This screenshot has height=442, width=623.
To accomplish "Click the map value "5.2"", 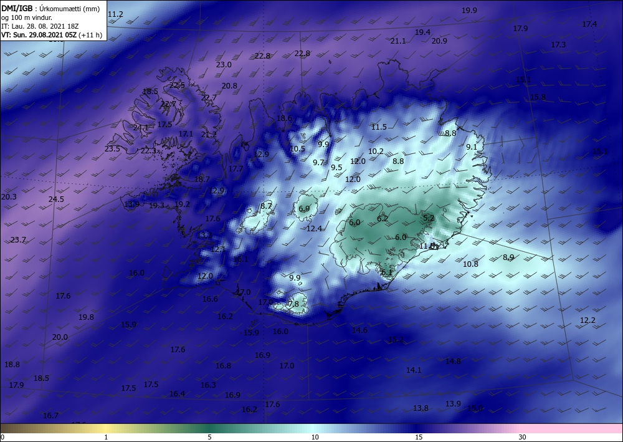I will point(429,218).
